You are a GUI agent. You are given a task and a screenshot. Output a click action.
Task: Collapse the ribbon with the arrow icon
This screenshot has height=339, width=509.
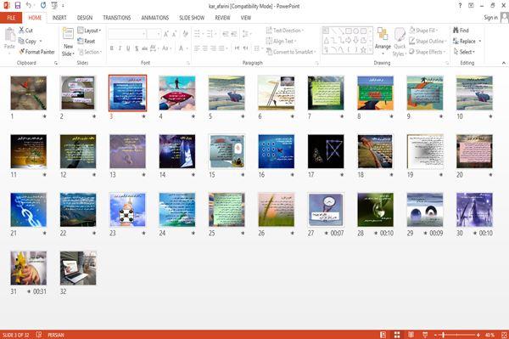click(503, 63)
